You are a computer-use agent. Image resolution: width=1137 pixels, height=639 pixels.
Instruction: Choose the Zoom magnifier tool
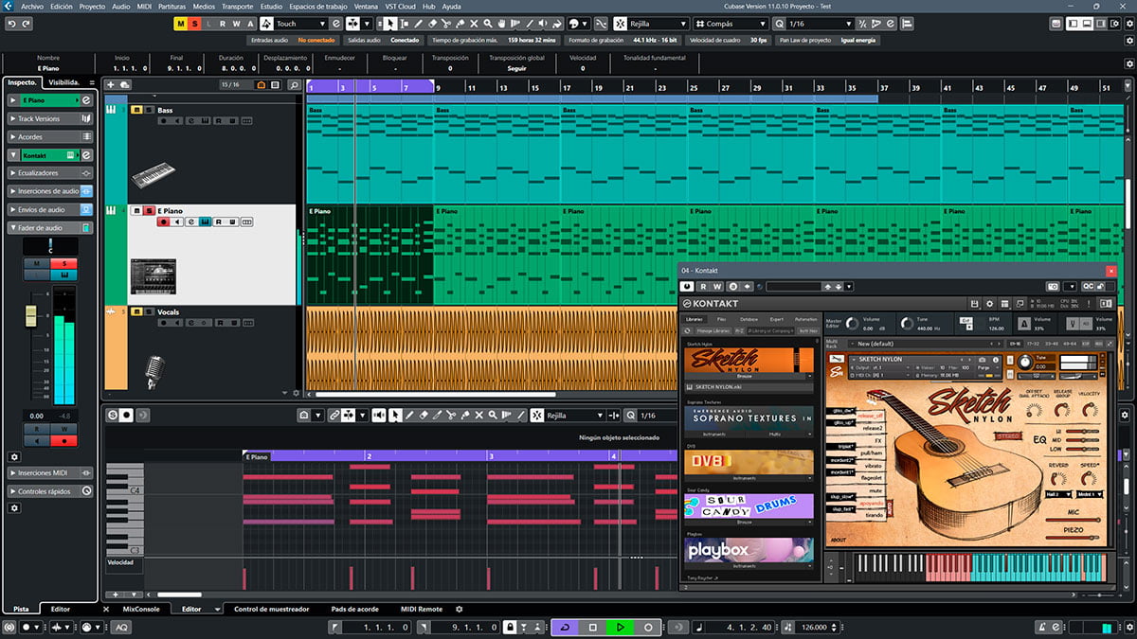coord(490,24)
